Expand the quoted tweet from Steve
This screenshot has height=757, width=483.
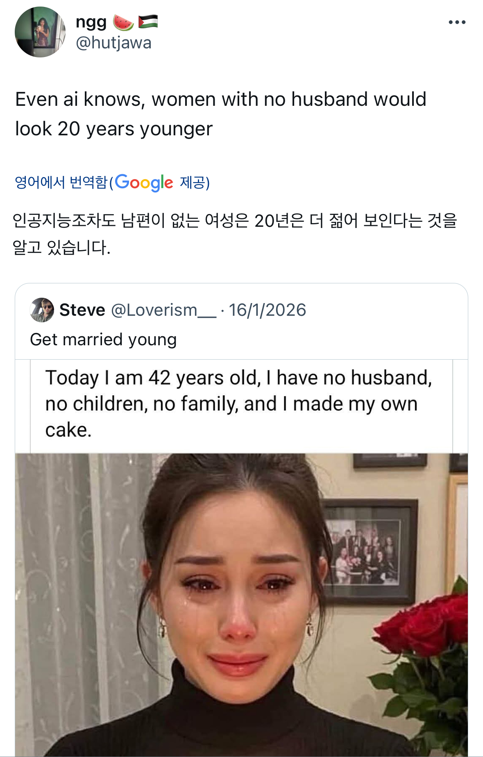pos(242,339)
